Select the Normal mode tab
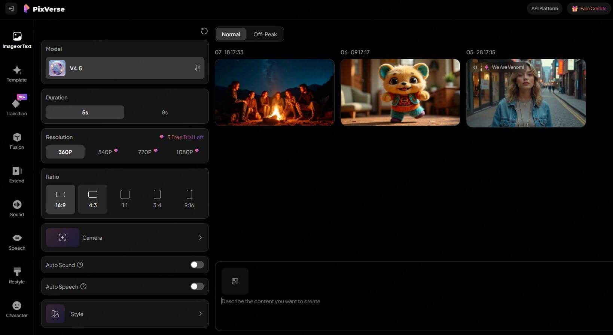The image size is (613, 335). pyautogui.click(x=231, y=34)
